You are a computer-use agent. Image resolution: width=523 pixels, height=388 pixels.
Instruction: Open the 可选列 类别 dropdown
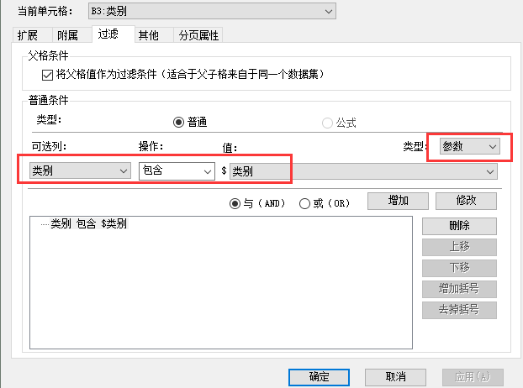coord(80,170)
